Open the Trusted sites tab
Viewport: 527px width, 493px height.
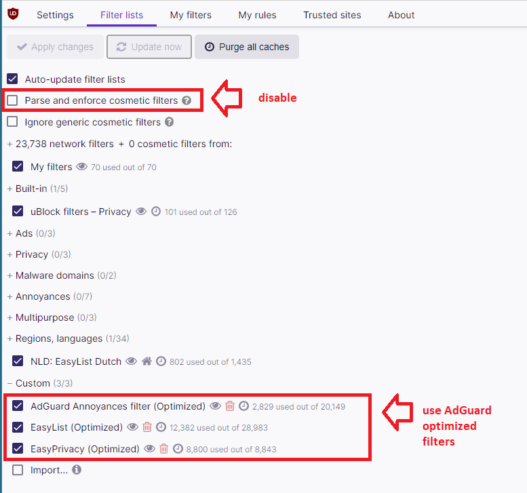coord(332,15)
